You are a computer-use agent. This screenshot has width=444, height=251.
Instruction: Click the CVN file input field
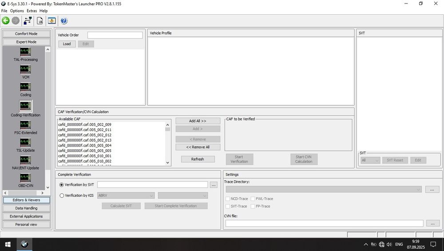(x=325, y=223)
